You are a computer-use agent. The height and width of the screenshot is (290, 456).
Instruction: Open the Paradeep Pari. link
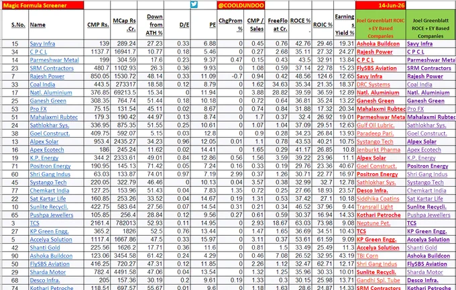[375, 134]
